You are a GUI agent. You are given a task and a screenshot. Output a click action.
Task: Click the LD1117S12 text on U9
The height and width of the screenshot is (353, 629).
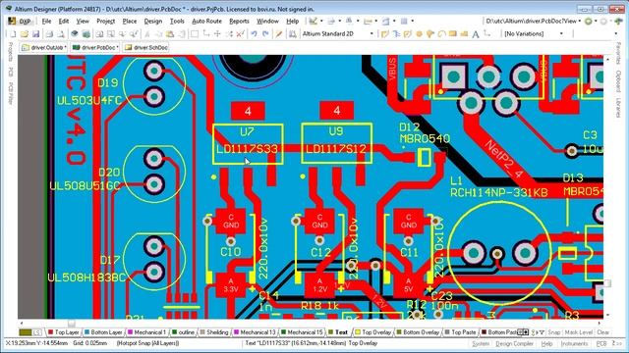[336, 149]
